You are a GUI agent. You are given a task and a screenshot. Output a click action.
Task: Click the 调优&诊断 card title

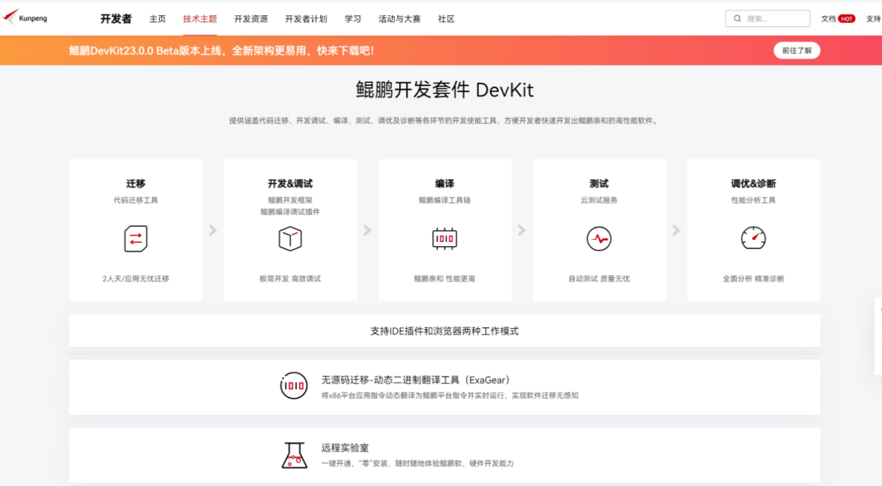pos(753,183)
